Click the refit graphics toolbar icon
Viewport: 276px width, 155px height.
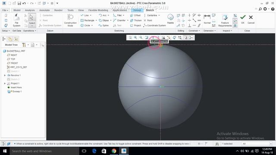click(x=130, y=37)
